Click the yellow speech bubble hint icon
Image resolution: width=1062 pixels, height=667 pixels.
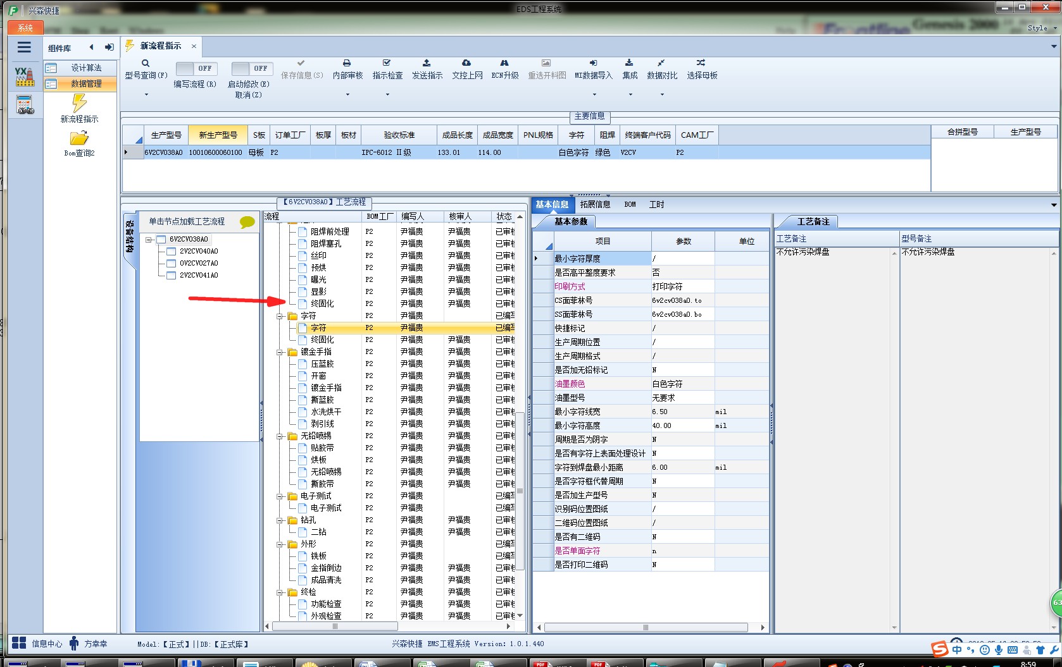point(247,222)
